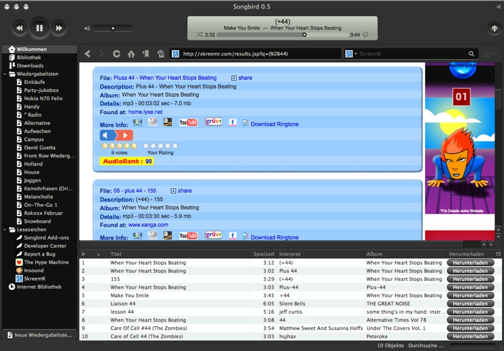The image size is (504, 351).
Task: Click Herunterladen for Liaison 44
Action: tap(470, 304)
